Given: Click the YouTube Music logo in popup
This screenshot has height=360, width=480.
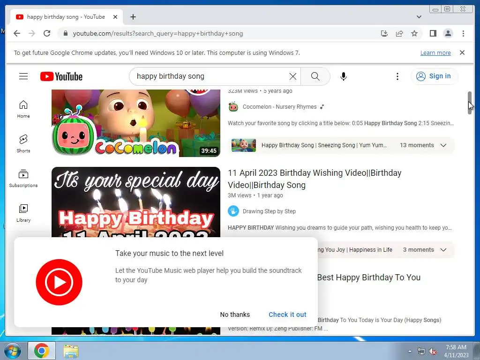Looking at the screenshot, I should [x=59, y=282].
